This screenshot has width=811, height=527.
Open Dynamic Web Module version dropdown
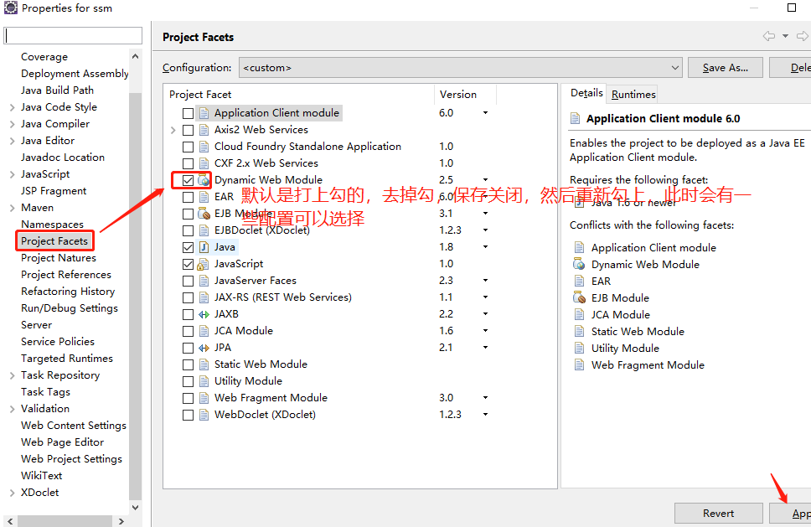point(485,180)
